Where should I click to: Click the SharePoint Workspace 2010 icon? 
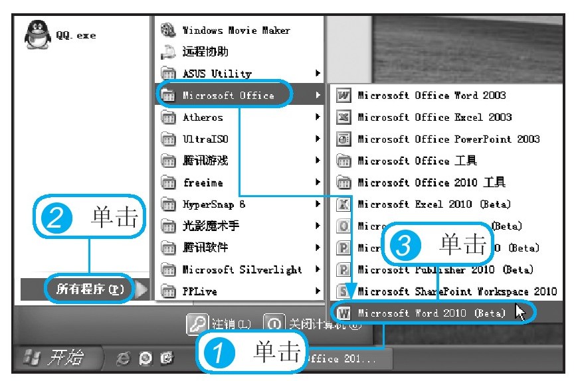[343, 291]
